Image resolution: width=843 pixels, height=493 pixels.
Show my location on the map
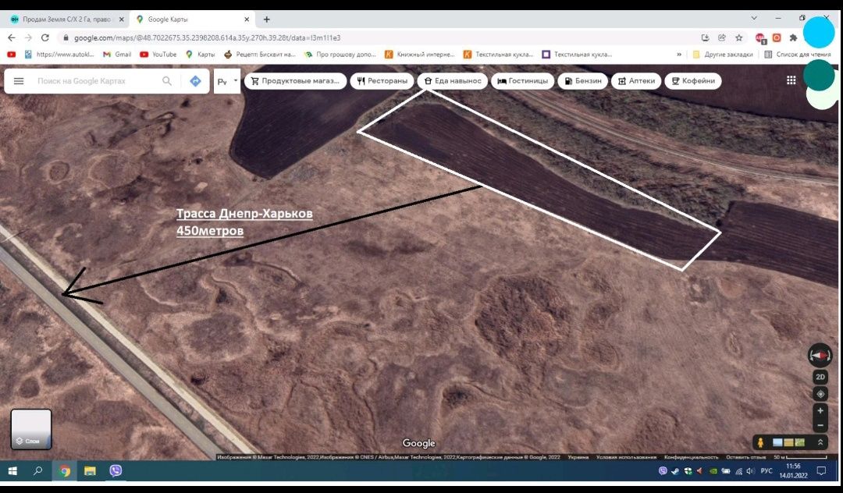[820, 394]
